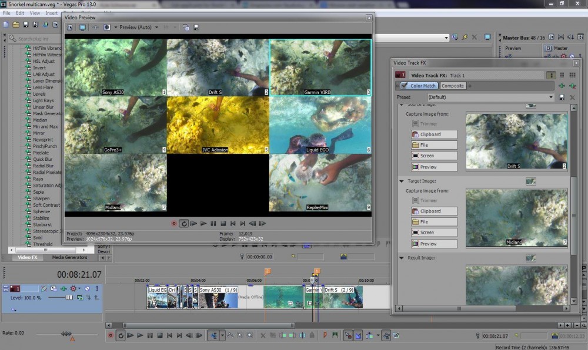588x350 pixels.
Task: Click the mute track icon on track 1
Action: coord(87,288)
